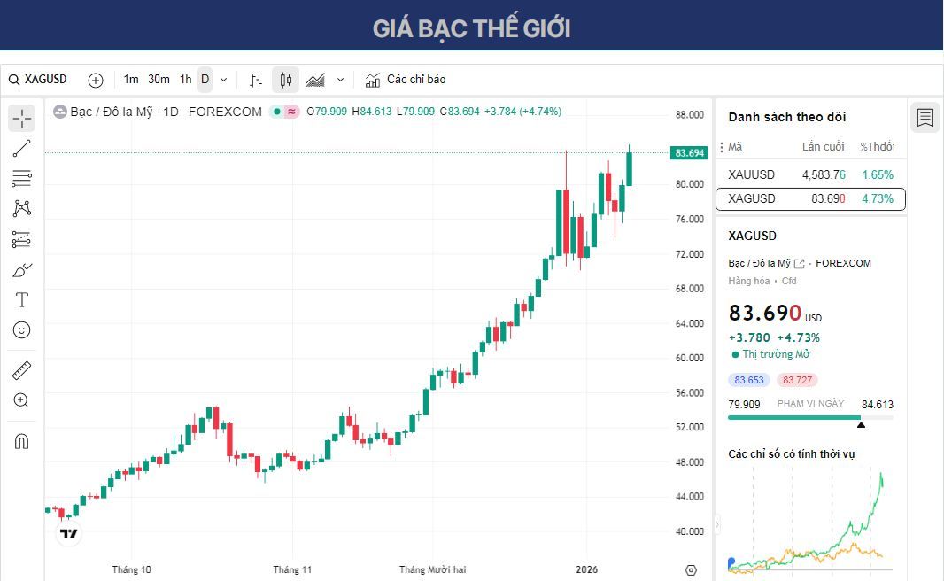The width and height of the screenshot is (944, 581).
Task: Open the watchlist options menu beside Mã
Action: 723,146
